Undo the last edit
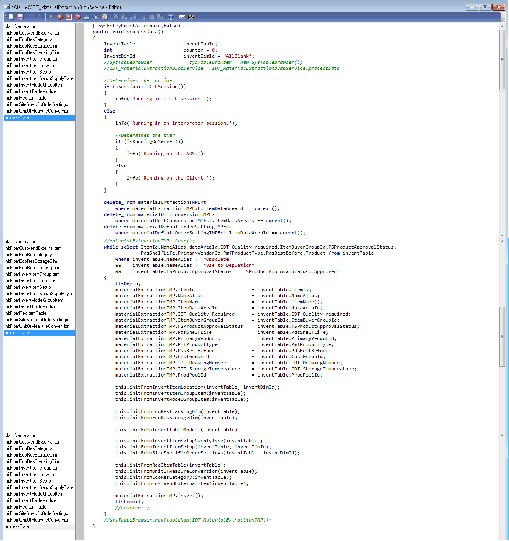Viewport: 509px width, 541px height. (x=31, y=17)
